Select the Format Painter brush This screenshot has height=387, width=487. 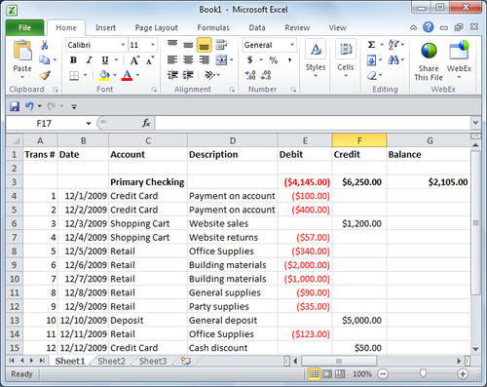pyautogui.click(x=45, y=75)
